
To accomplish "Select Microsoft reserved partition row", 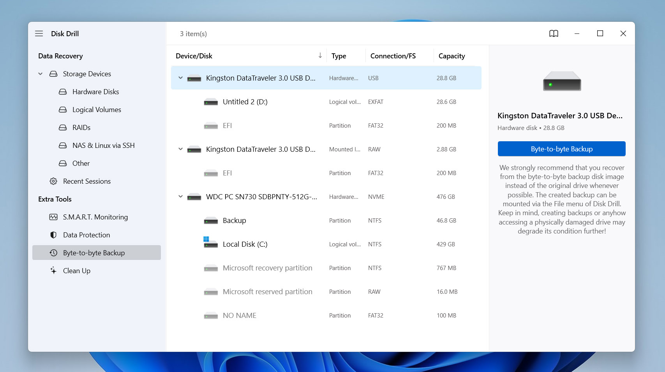I will (x=326, y=292).
